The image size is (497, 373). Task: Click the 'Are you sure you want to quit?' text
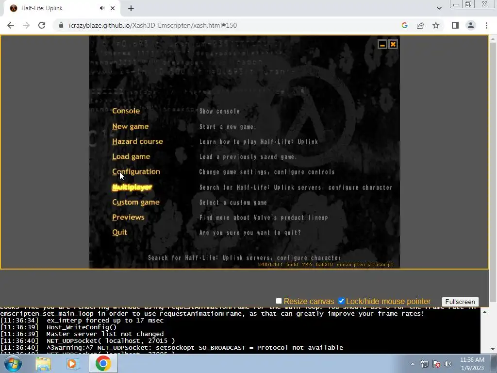click(x=250, y=233)
